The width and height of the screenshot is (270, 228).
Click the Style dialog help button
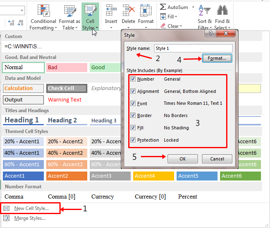pos(210,33)
